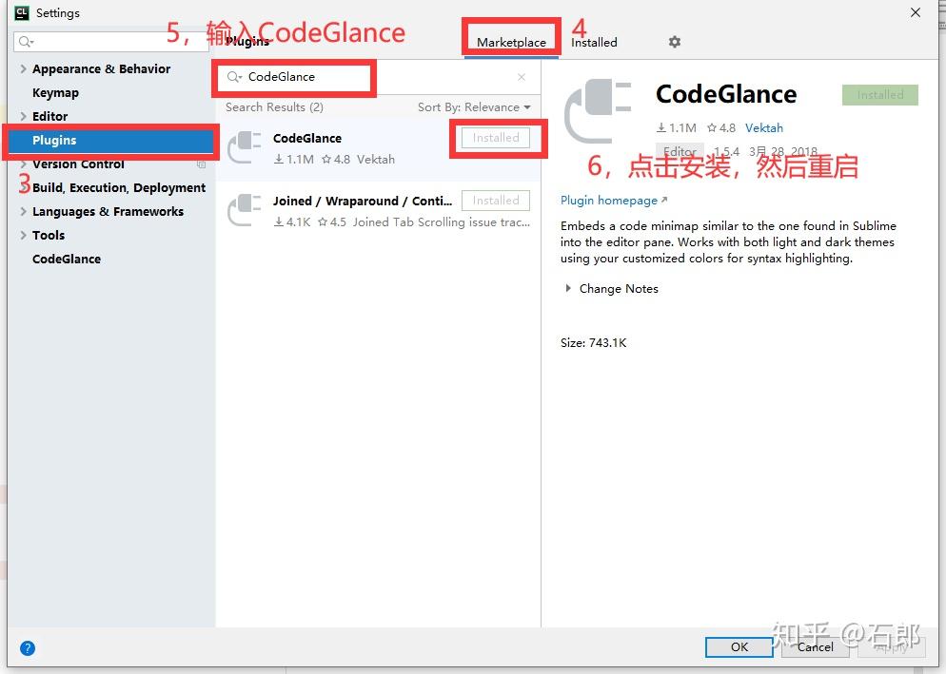Switch to the Installed tab
This screenshot has width=946, height=674.
pos(593,42)
